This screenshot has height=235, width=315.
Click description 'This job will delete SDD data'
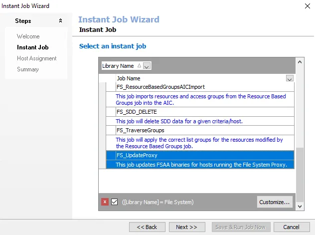pyautogui.click(x=200, y=121)
